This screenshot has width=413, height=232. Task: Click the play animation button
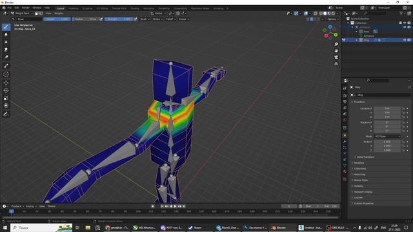point(176,206)
